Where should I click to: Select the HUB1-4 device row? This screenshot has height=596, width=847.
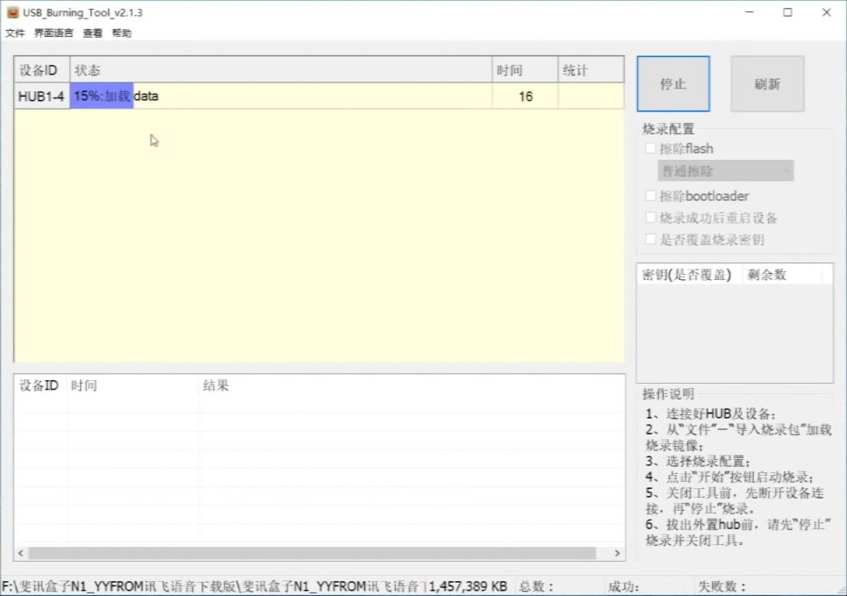point(41,97)
